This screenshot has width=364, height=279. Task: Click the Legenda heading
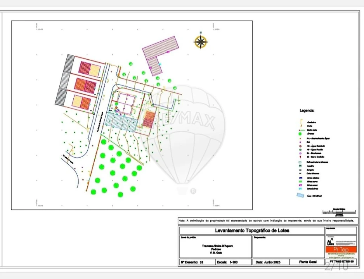(307, 110)
